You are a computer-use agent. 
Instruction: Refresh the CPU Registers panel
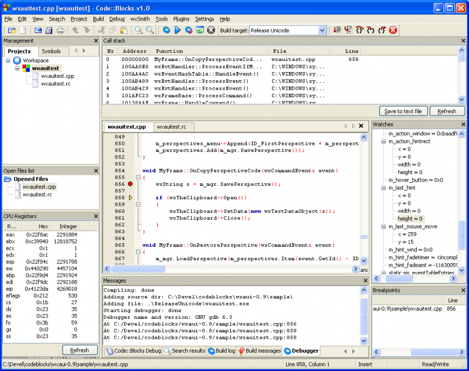point(80,350)
